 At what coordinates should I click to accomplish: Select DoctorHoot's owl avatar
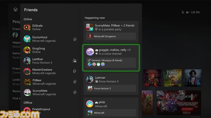point(27,39)
